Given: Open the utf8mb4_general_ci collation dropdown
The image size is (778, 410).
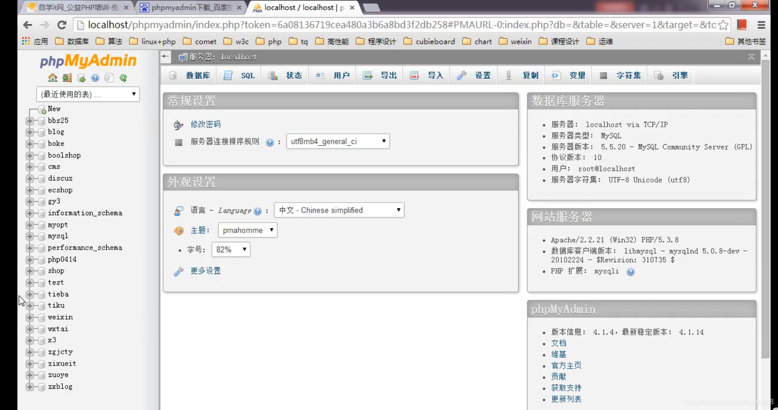Looking at the screenshot, I should coord(338,141).
